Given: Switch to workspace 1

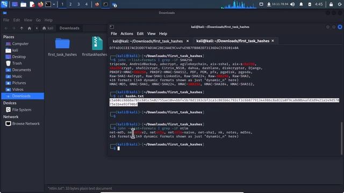Looking at the screenshot, I should [62, 4].
